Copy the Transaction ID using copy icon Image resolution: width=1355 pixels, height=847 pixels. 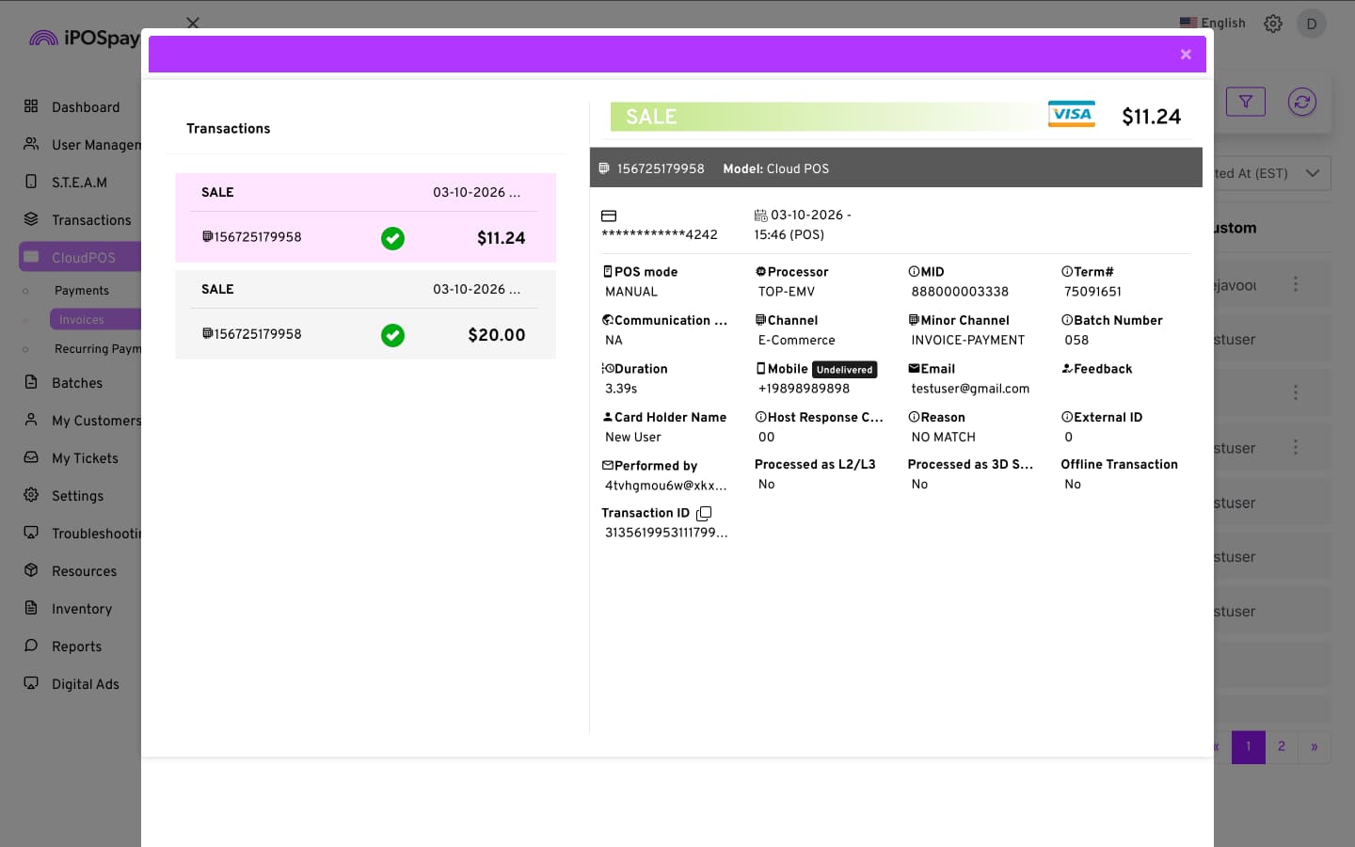pyautogui.click(x=704, y=513)
